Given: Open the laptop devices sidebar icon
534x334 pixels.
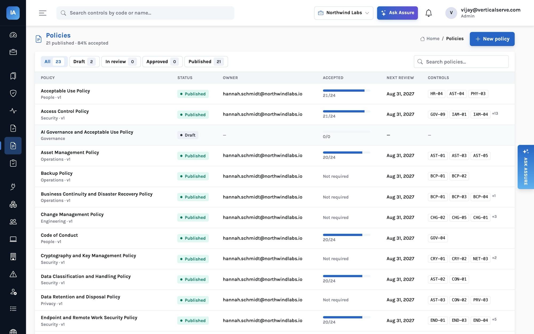Looking at the screenshot, I should tap(13, 239).
